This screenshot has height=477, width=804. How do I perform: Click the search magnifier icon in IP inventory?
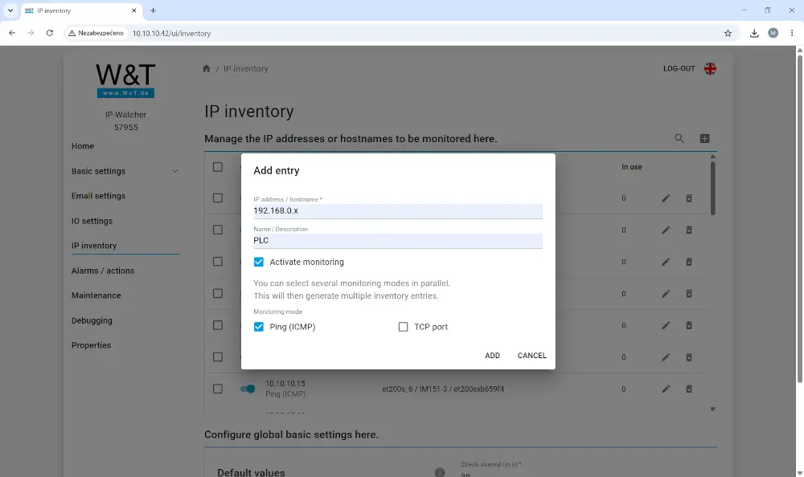679,138
